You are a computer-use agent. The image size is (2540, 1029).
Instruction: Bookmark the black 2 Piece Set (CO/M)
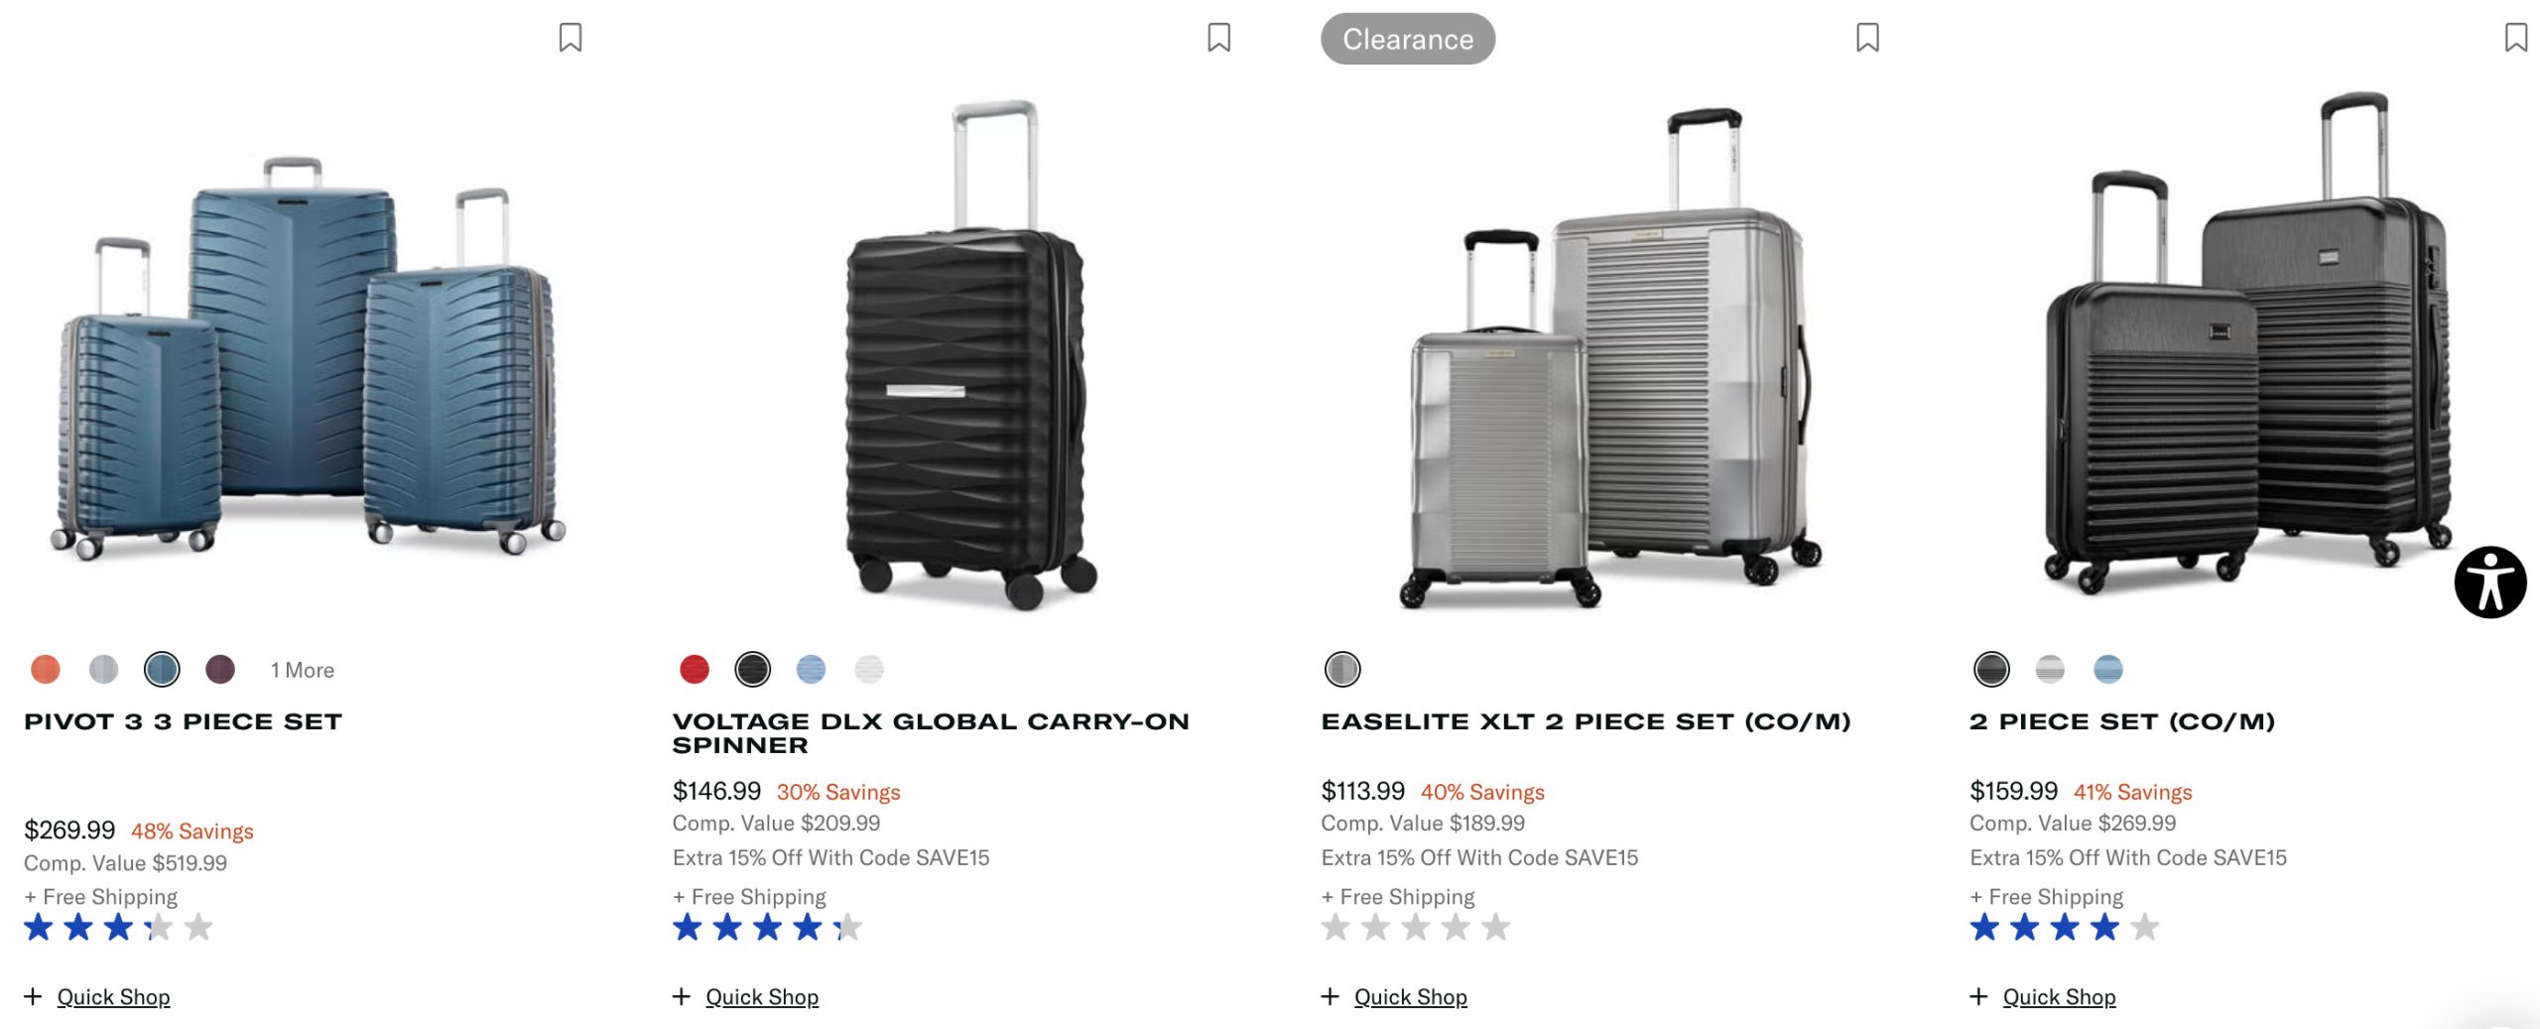coord(2515,38)
